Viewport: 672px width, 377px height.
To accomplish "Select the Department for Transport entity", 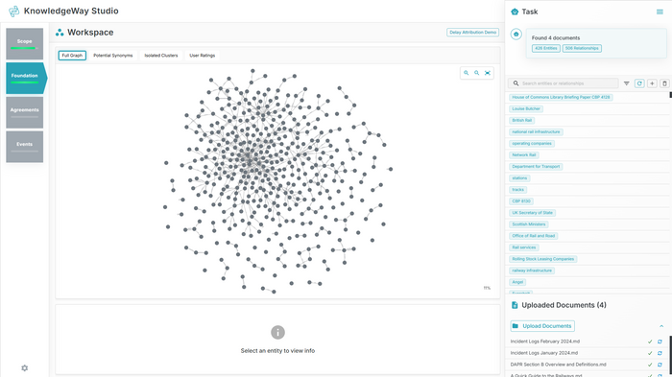I will tap(536, 167).
